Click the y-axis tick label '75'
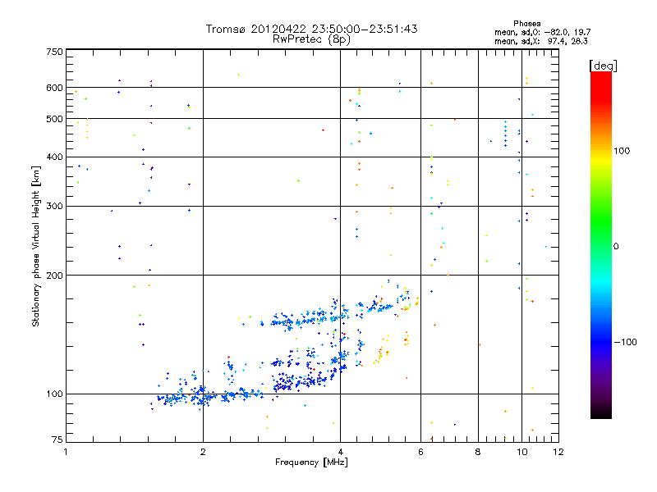The image size is (657, 492). [x=57, y=440]
